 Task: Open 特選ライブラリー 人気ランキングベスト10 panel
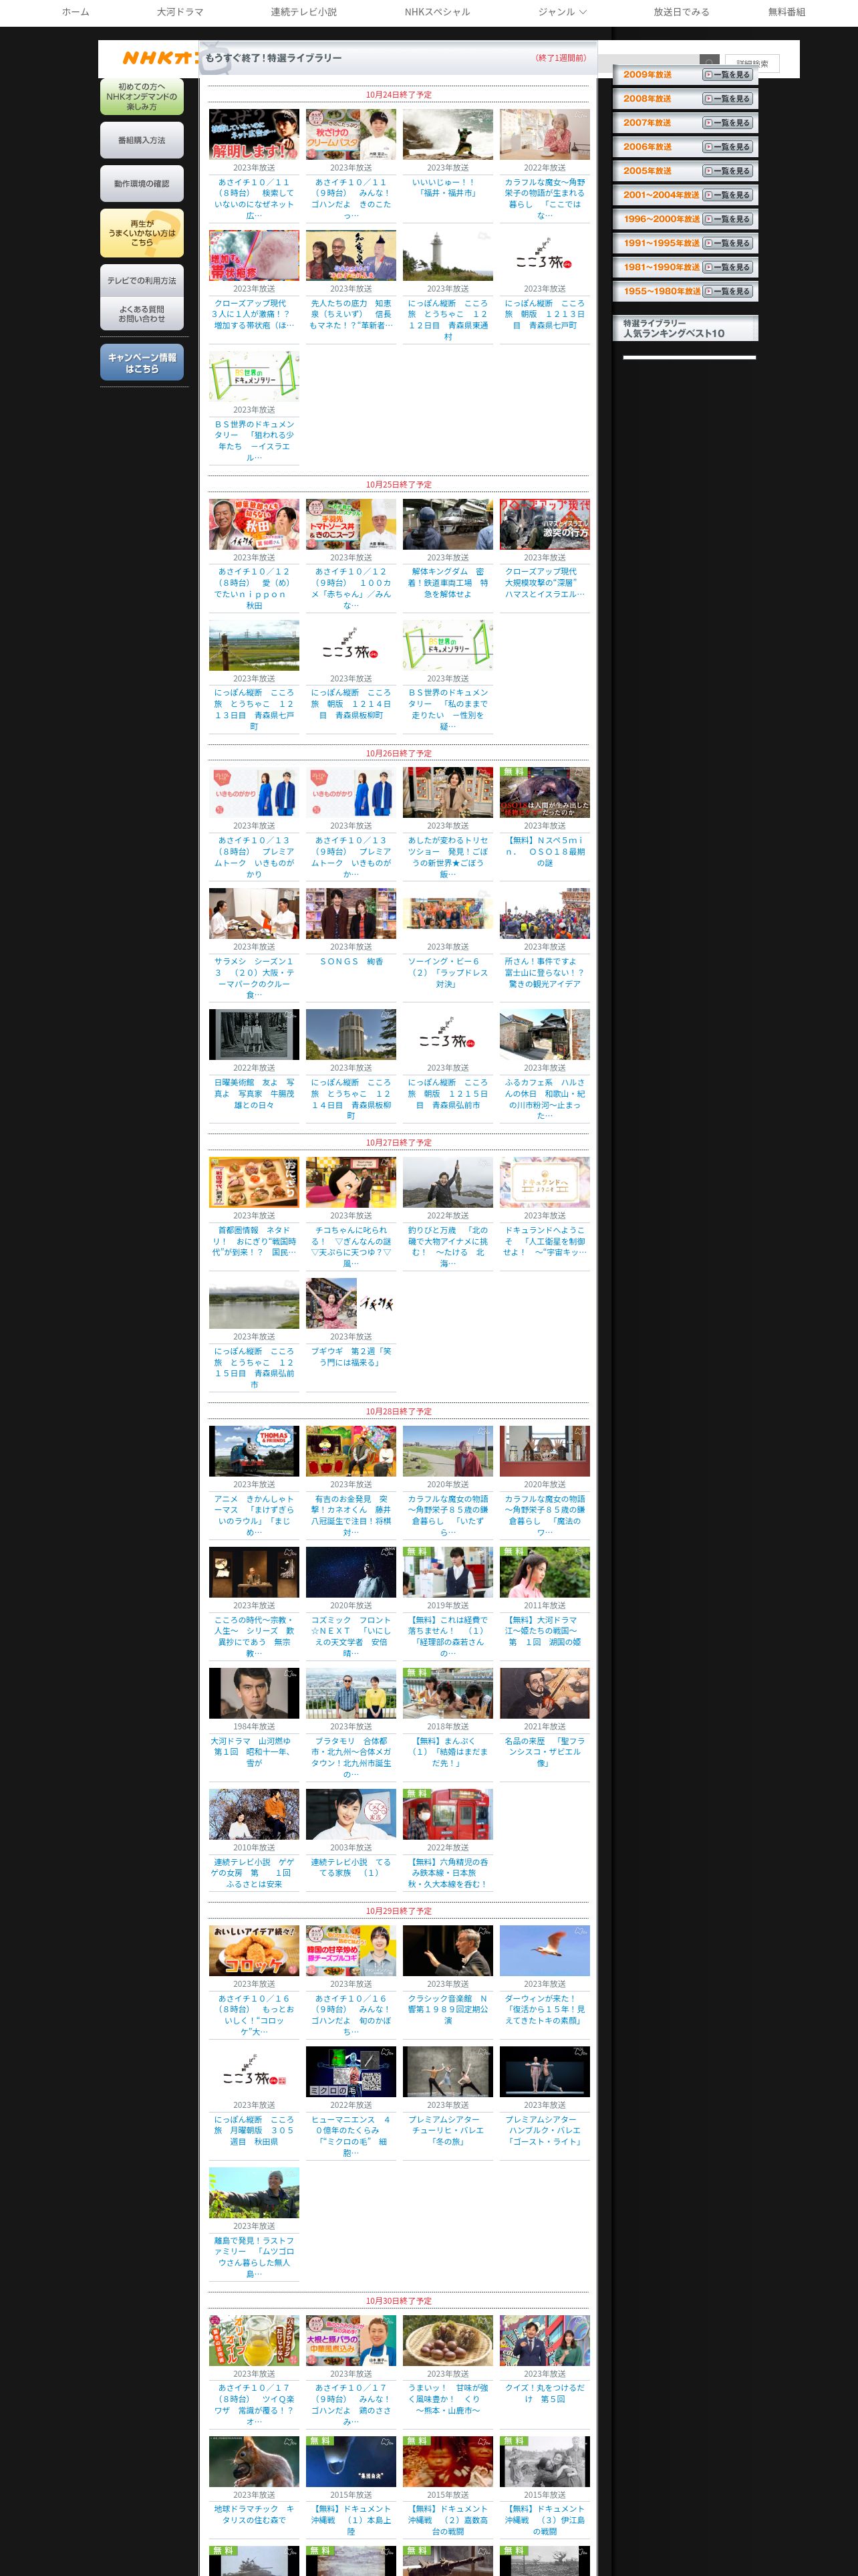685,329
